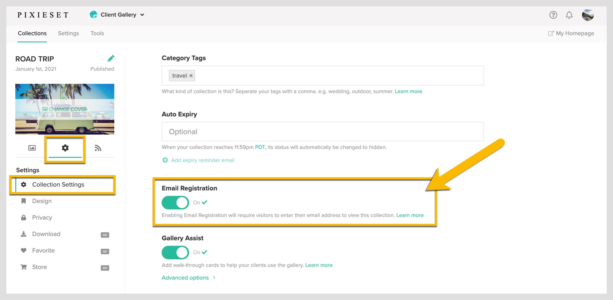Click the Client Gallery logo icon
The width and height of the screenshot is (613, 300).
click(93, 15)
